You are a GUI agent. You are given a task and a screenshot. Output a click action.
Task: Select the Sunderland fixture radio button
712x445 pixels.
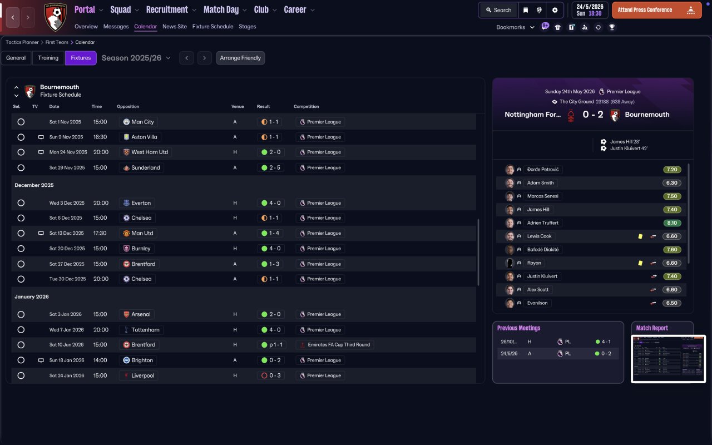coord(21,167)
